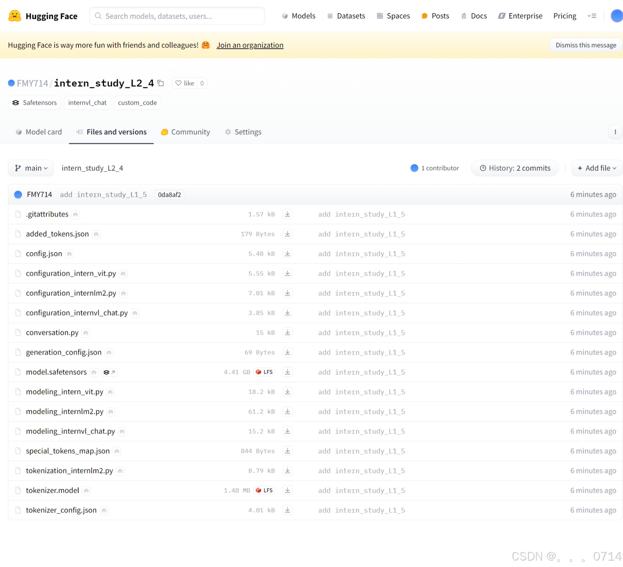Download added_tokens.json via its download icon

287,234
